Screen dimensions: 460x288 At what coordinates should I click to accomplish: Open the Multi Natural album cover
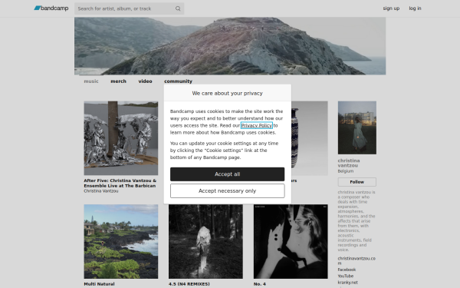coord(121,242)
